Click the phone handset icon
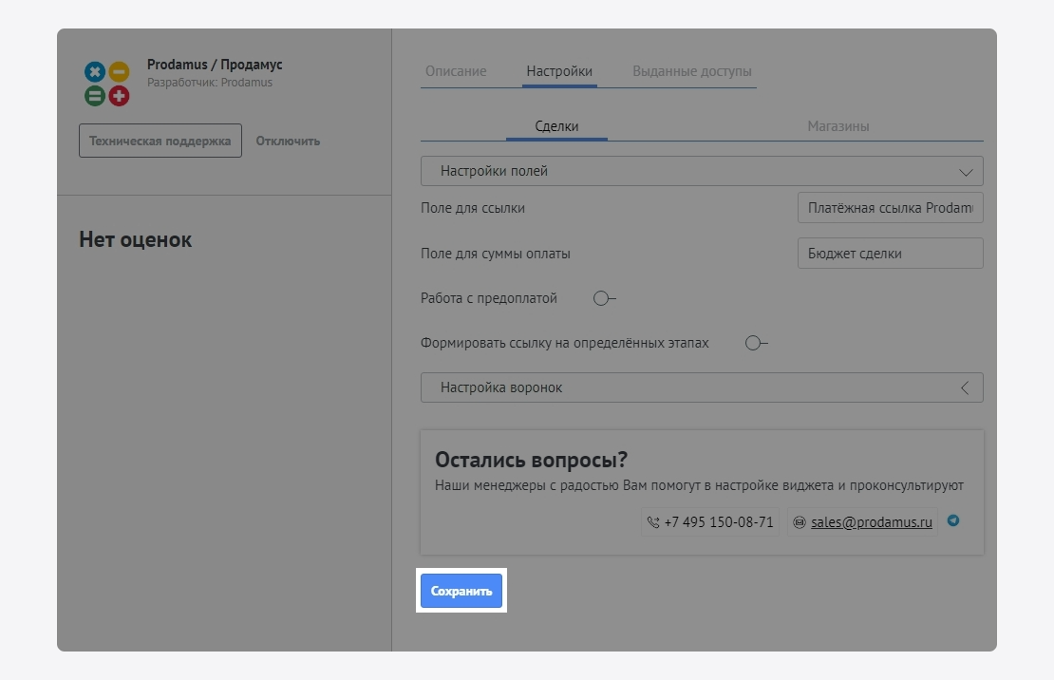Image resolution: width=1054 pixels, height=680 pixels. (x=652, y=522)
